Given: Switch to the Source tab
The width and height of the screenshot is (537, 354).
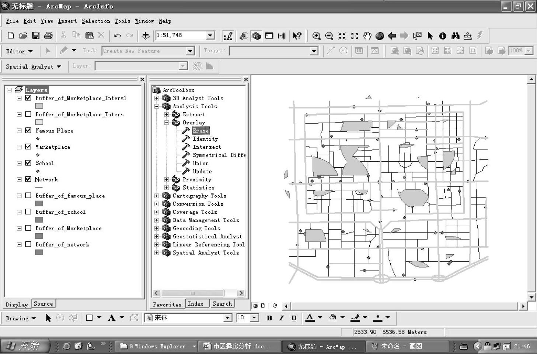Looking at the screenshot, I should click(x=43, y=304).
